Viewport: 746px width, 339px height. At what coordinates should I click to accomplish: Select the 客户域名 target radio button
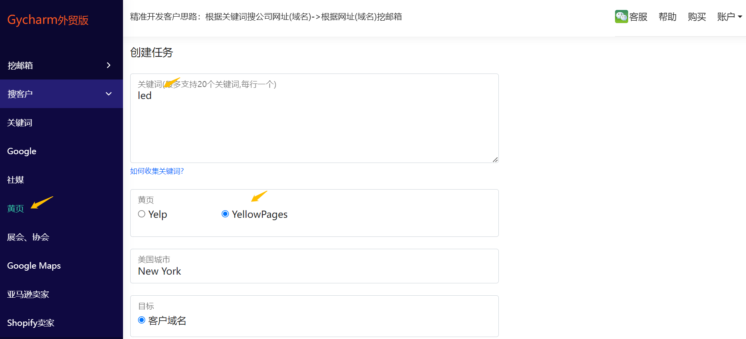pyautogui.click(x=142, y=320)
